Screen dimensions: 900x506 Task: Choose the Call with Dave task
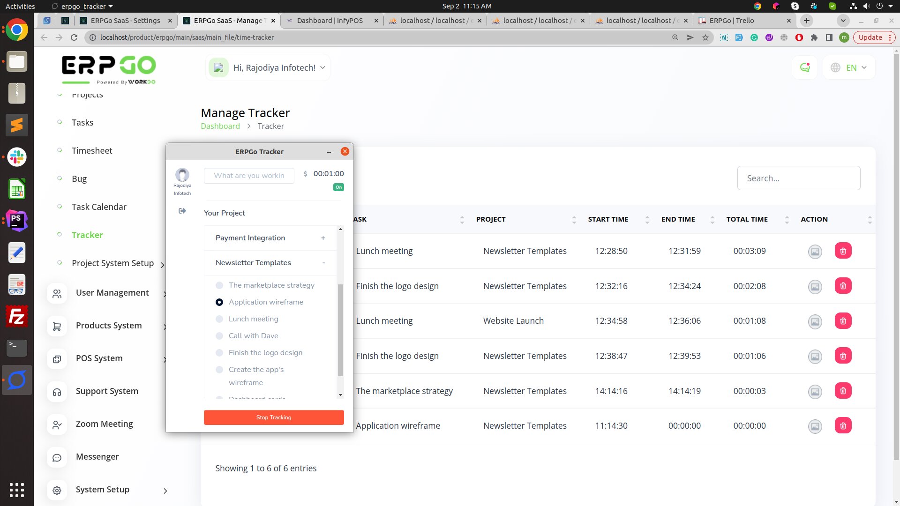[x=219, y=336]
